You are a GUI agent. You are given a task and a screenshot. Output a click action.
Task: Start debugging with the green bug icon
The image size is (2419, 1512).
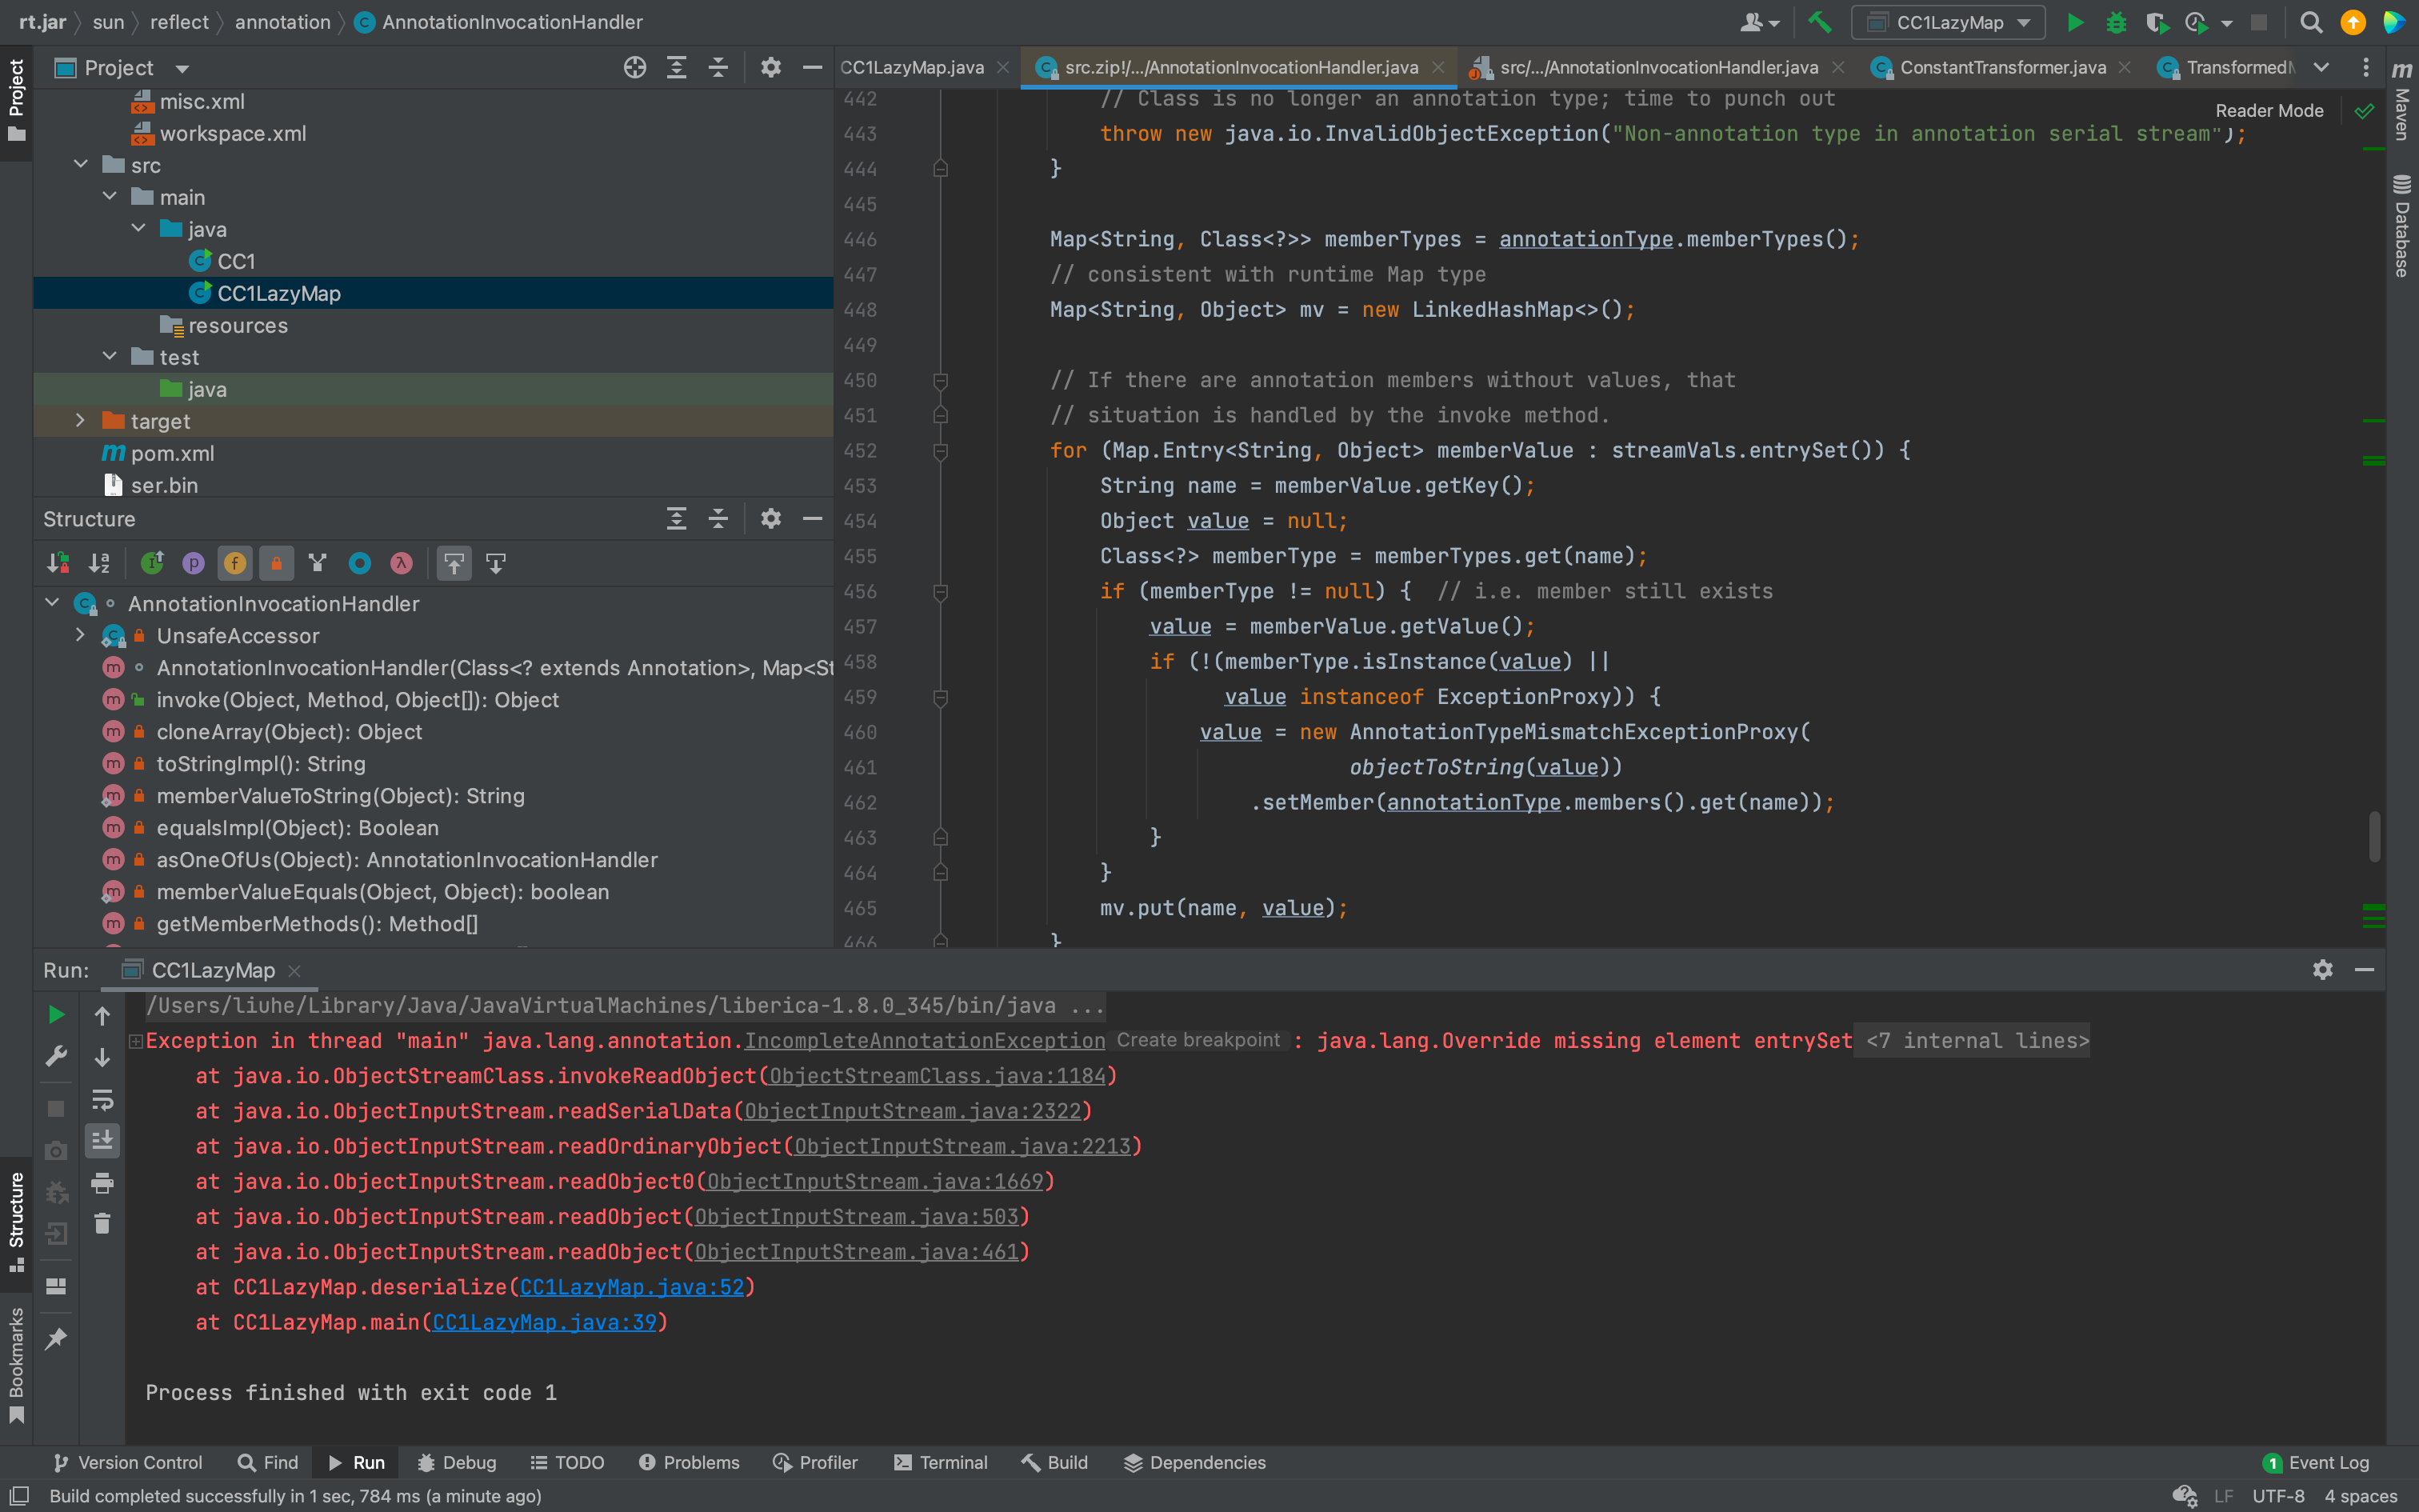tap(2115, 22)
